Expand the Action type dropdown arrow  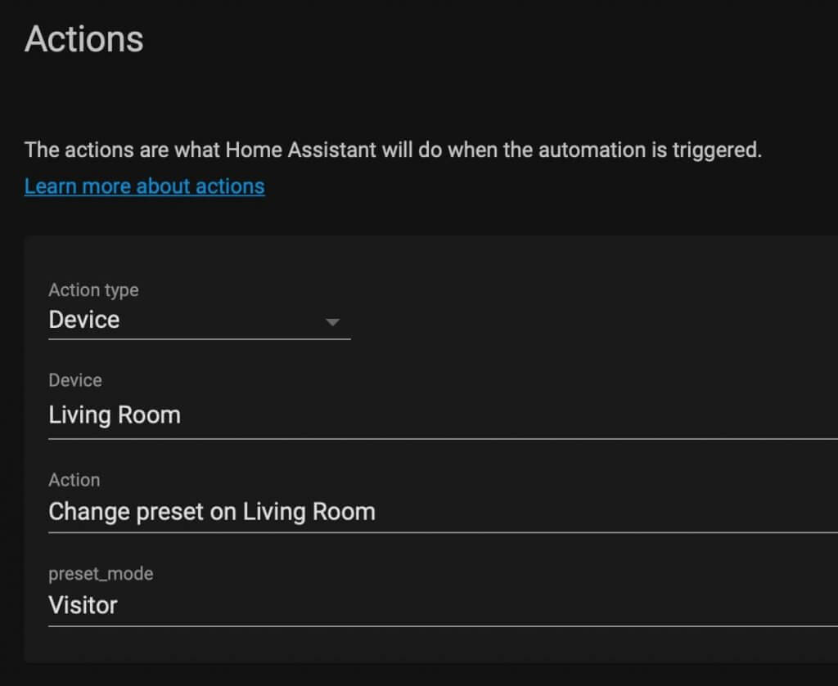[332, 322]
